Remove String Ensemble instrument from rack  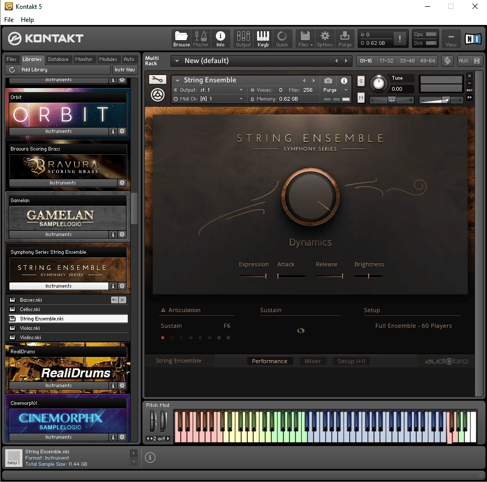pyautogui.click(x=470, y=76)
